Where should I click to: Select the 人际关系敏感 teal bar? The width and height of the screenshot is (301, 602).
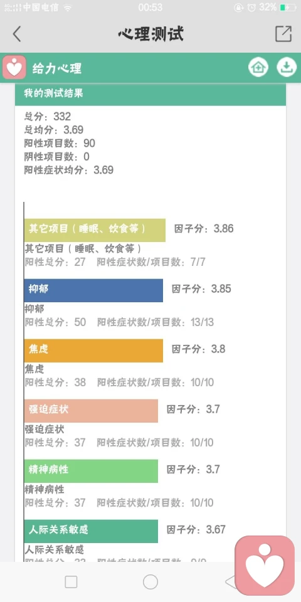click(x=91, y=531)
